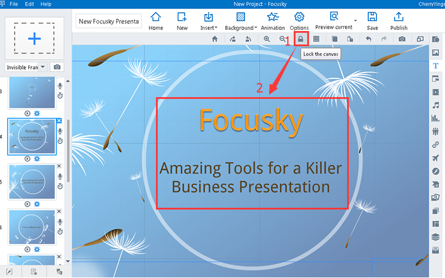445x278 pixels.
Task: Save the project
Action: [372, 21]
